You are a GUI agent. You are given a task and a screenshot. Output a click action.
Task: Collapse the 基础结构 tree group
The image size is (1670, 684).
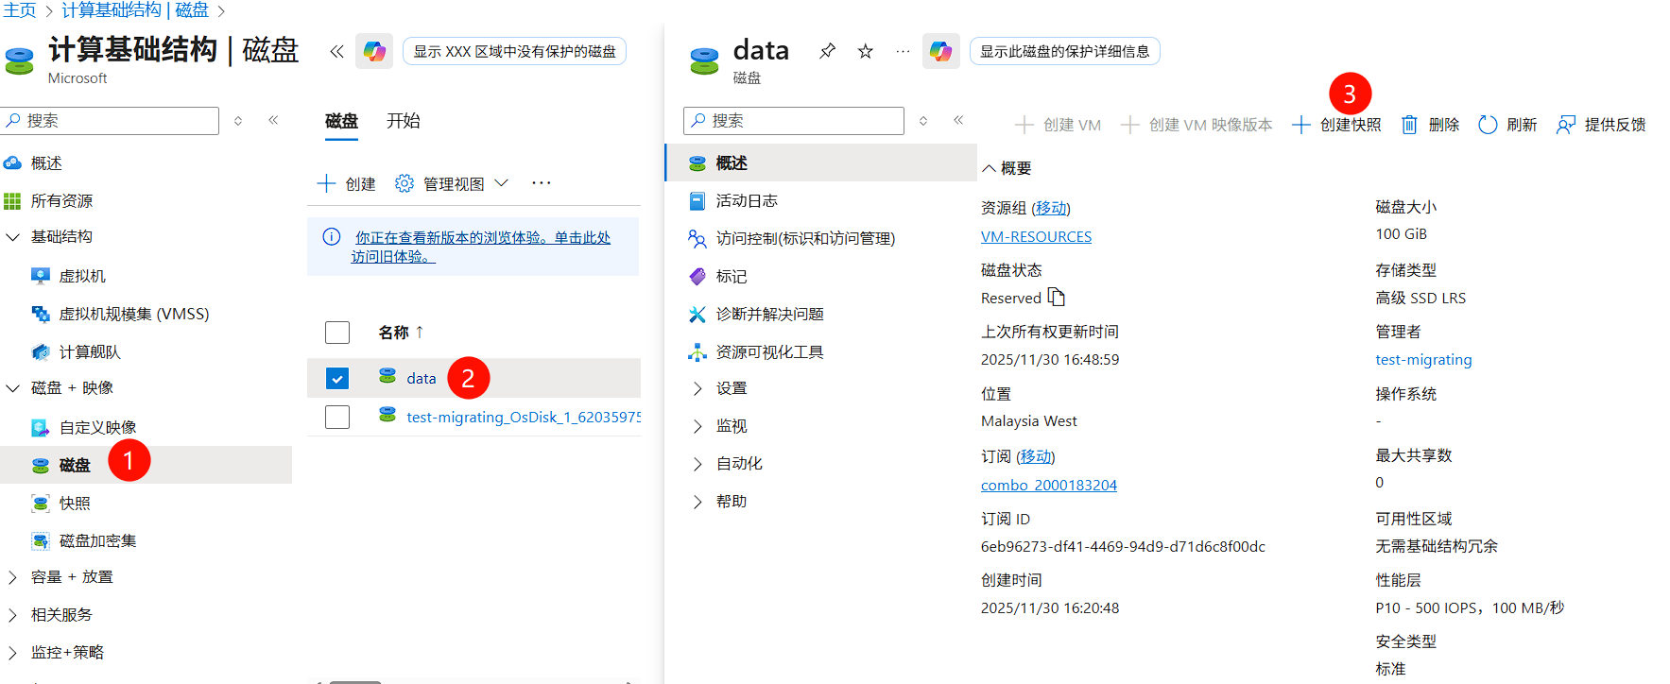click(13, 237)
